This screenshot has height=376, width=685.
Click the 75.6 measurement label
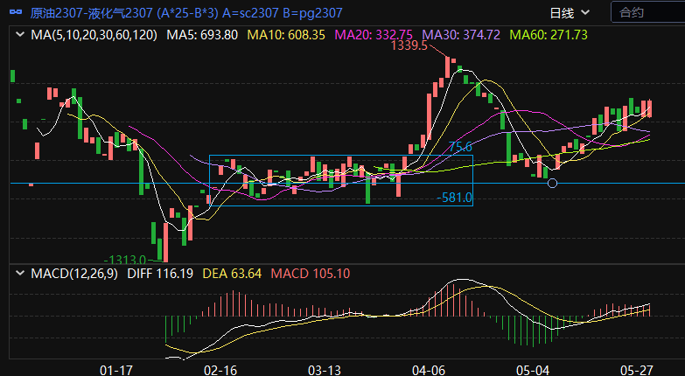click(460, 147)
